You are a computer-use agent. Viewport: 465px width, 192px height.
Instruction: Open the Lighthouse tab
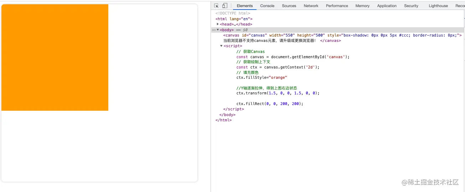coord(438,6)
